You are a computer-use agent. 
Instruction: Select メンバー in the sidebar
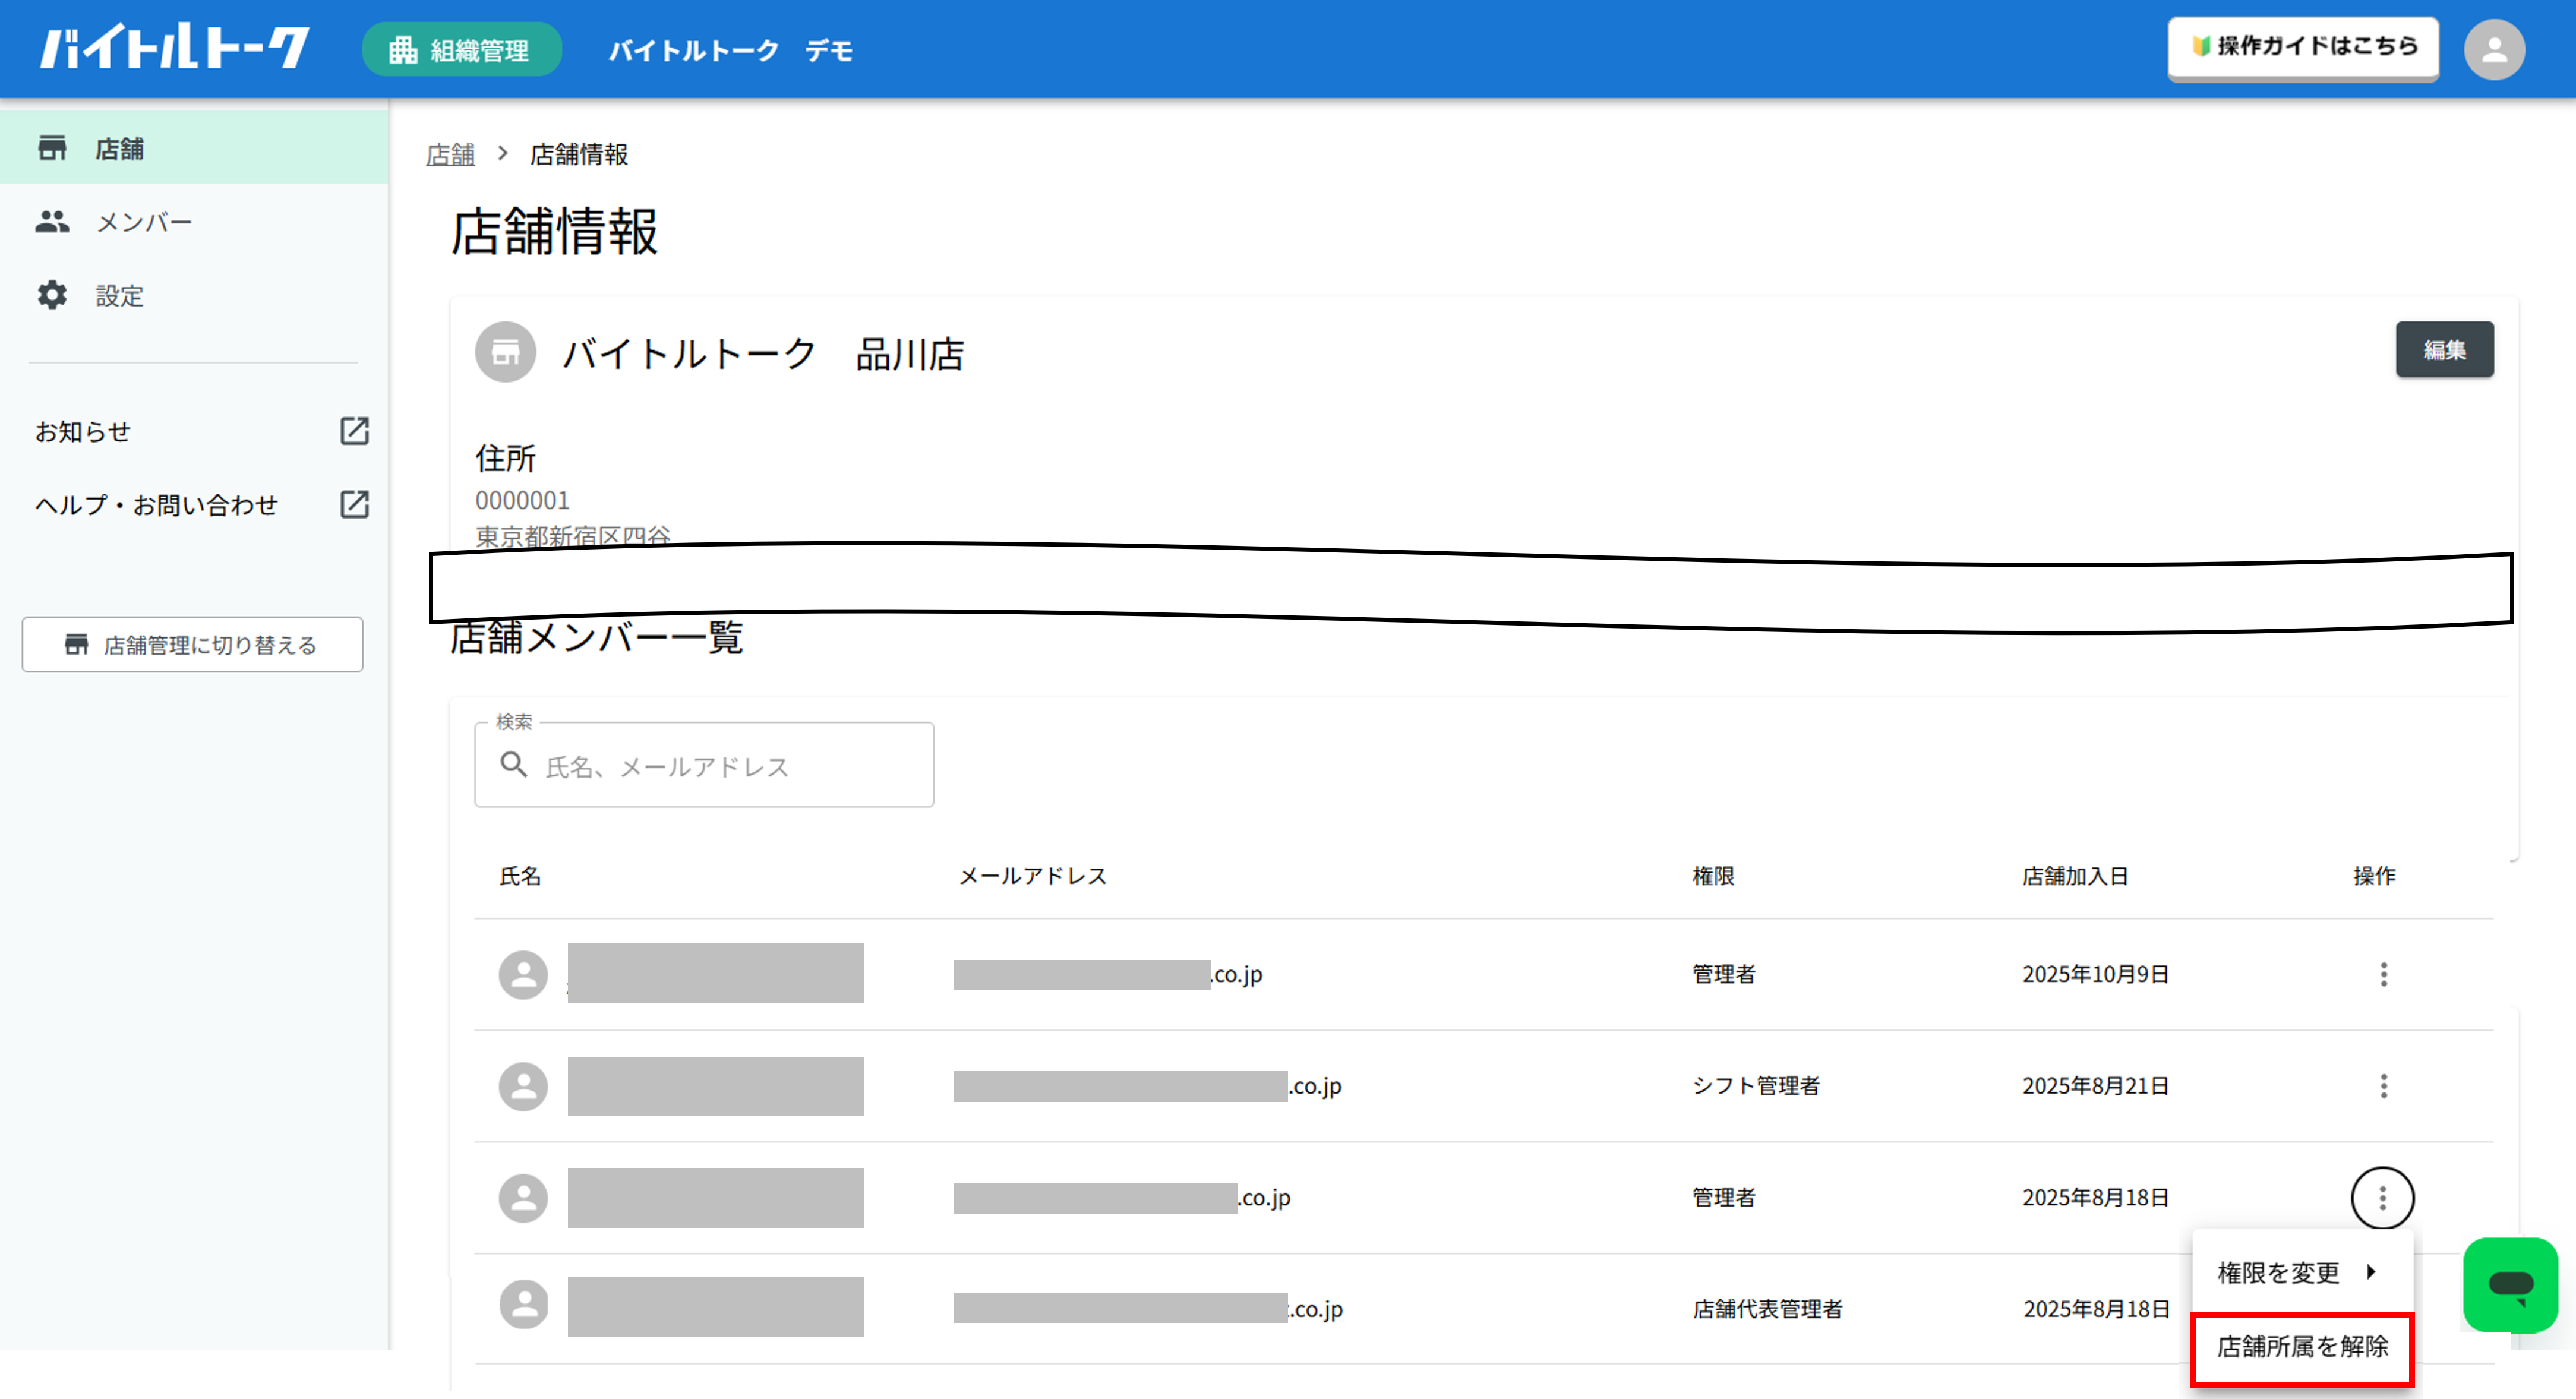coord(194,222)
